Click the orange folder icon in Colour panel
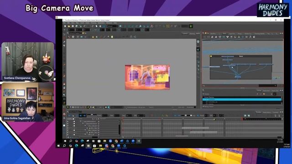The height and width of the screenshot is (164, 292). 264,94
